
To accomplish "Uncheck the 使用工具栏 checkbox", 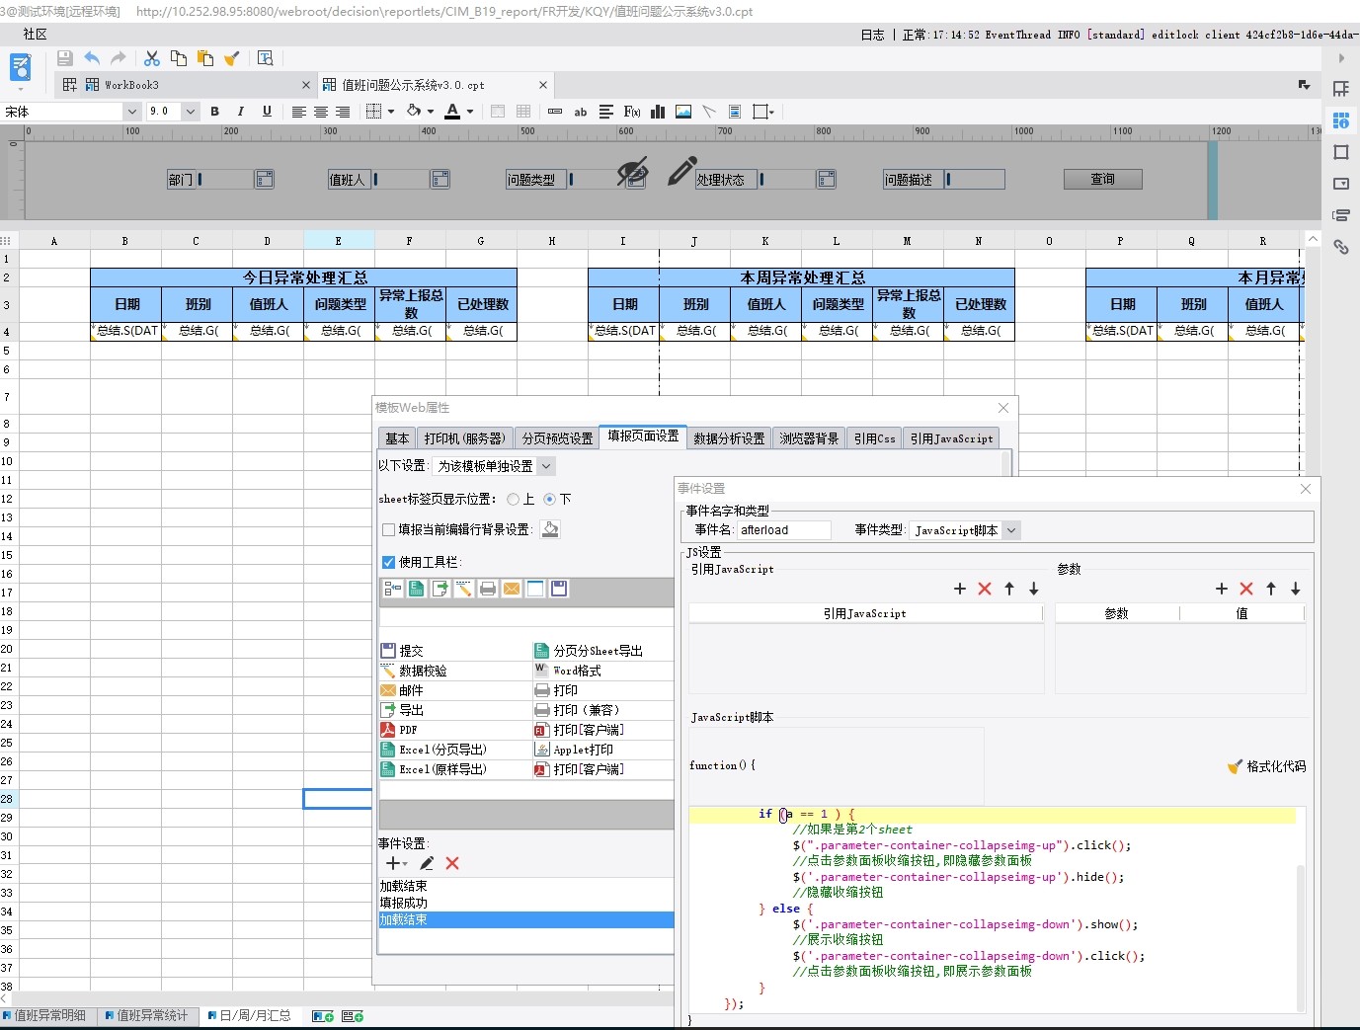I will coord(389,562).
